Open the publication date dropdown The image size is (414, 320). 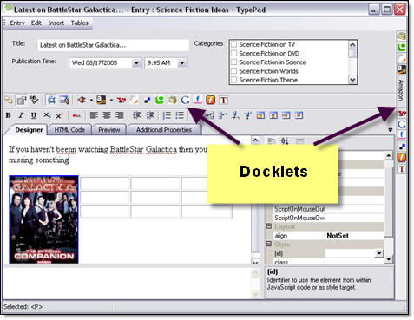point(136,63)
